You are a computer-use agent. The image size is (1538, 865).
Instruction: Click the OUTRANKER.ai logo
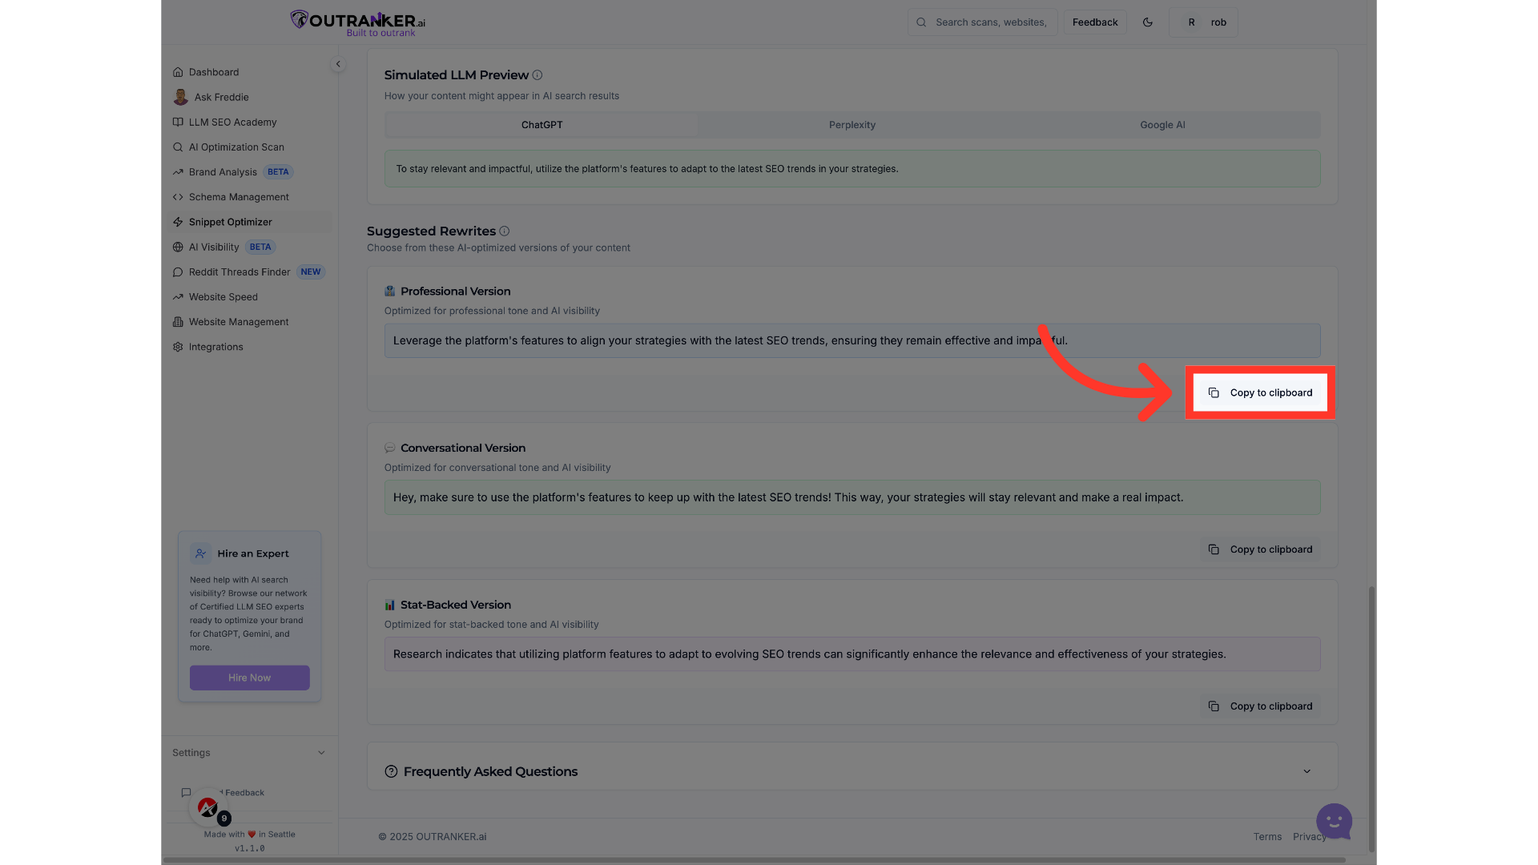click(356, 22)
